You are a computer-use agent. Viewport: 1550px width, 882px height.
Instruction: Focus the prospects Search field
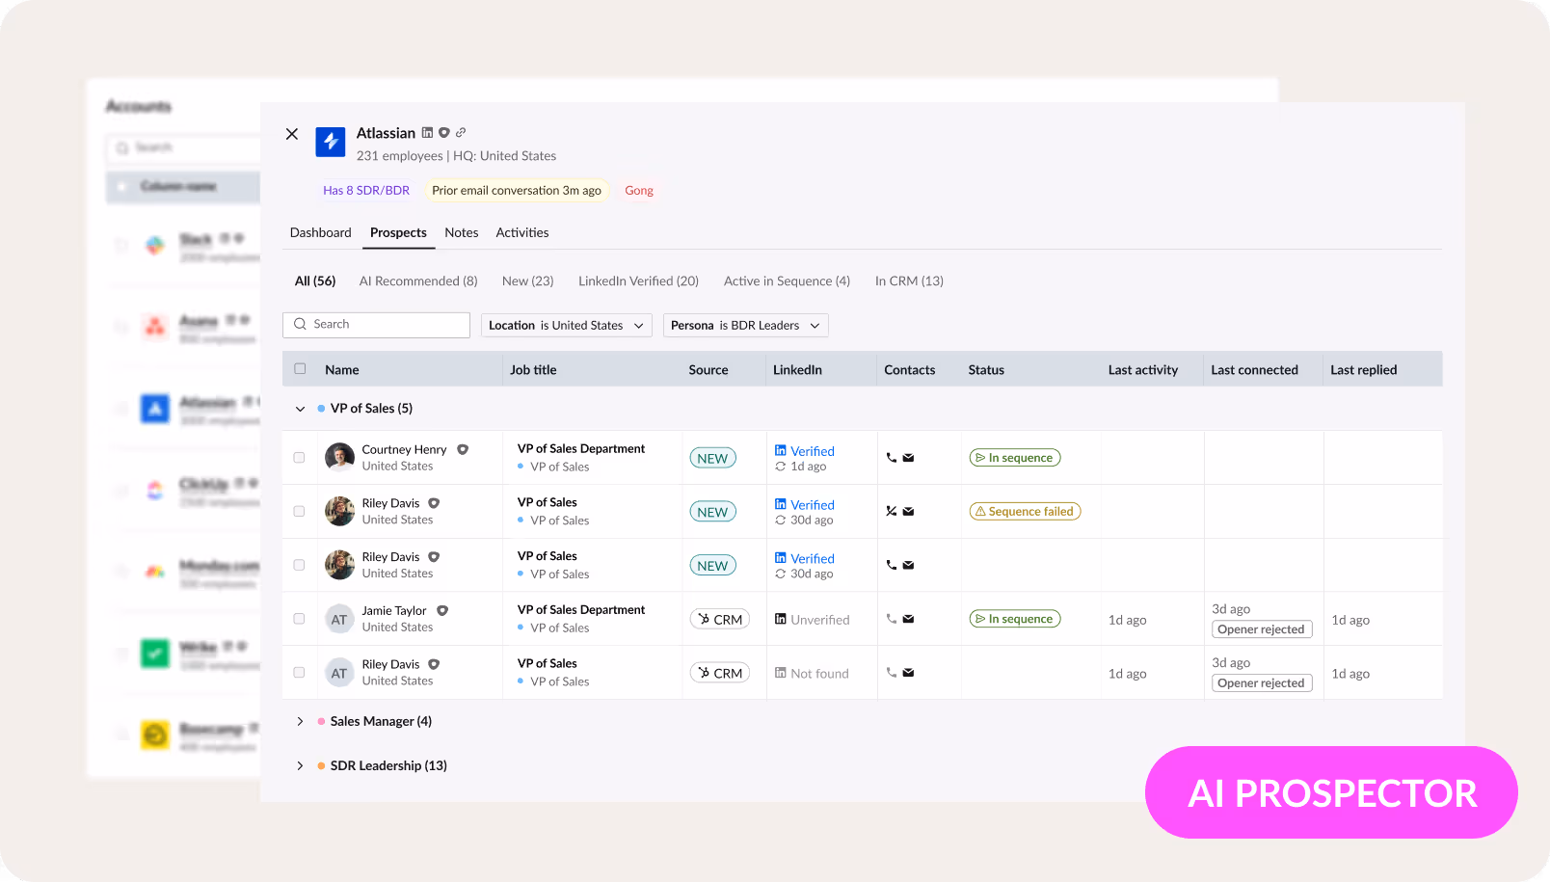click(376, 325)
